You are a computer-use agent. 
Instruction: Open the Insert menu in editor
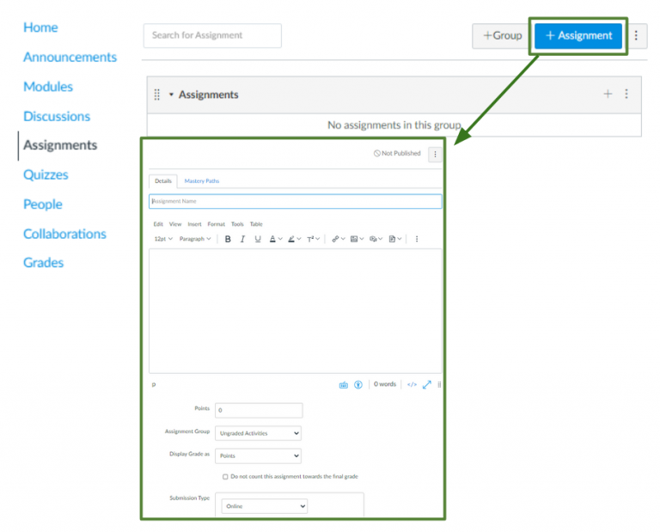(194, 224)
